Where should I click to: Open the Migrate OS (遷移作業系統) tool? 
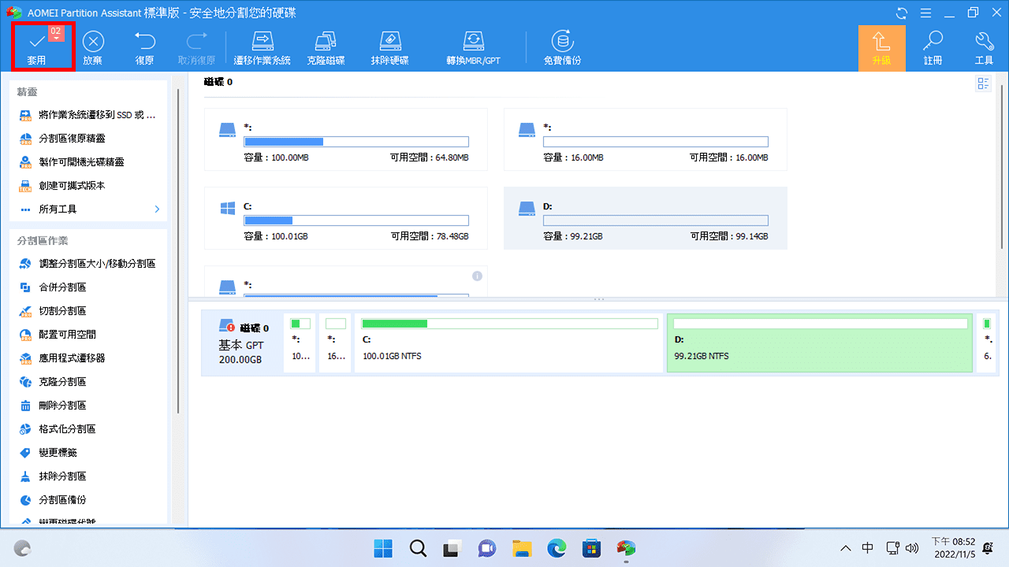(262, 46)
